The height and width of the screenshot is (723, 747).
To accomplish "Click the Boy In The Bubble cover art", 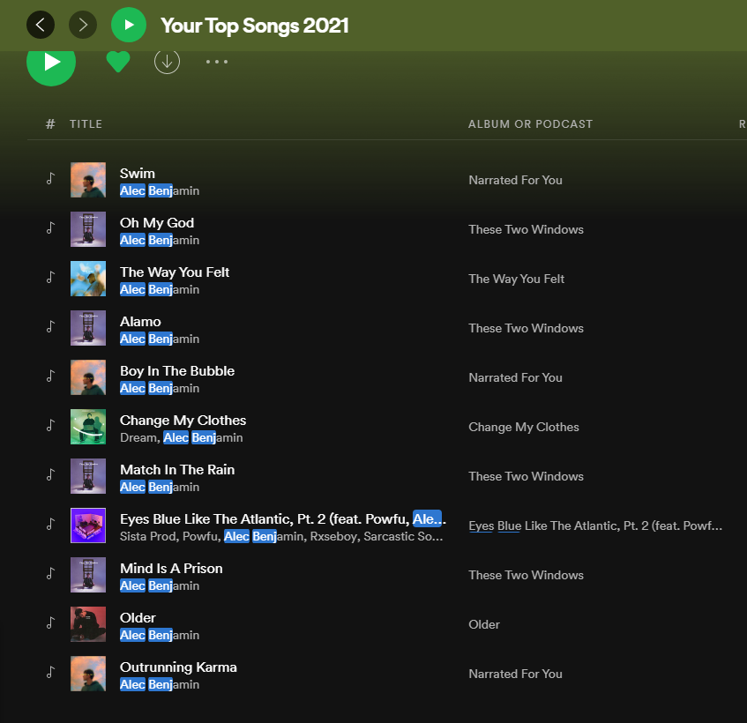I will pyautogui.click(x=88, y=377).
